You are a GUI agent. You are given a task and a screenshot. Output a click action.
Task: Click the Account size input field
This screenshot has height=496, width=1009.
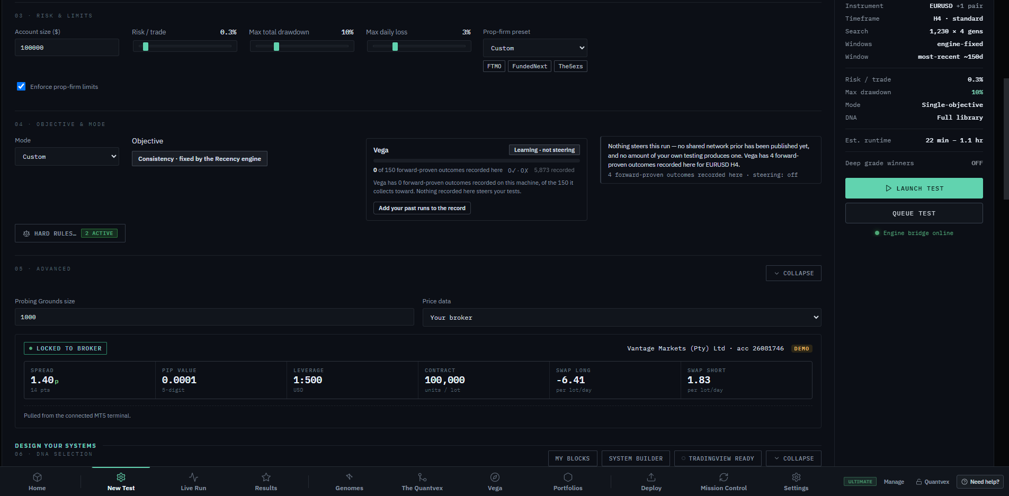67,48
